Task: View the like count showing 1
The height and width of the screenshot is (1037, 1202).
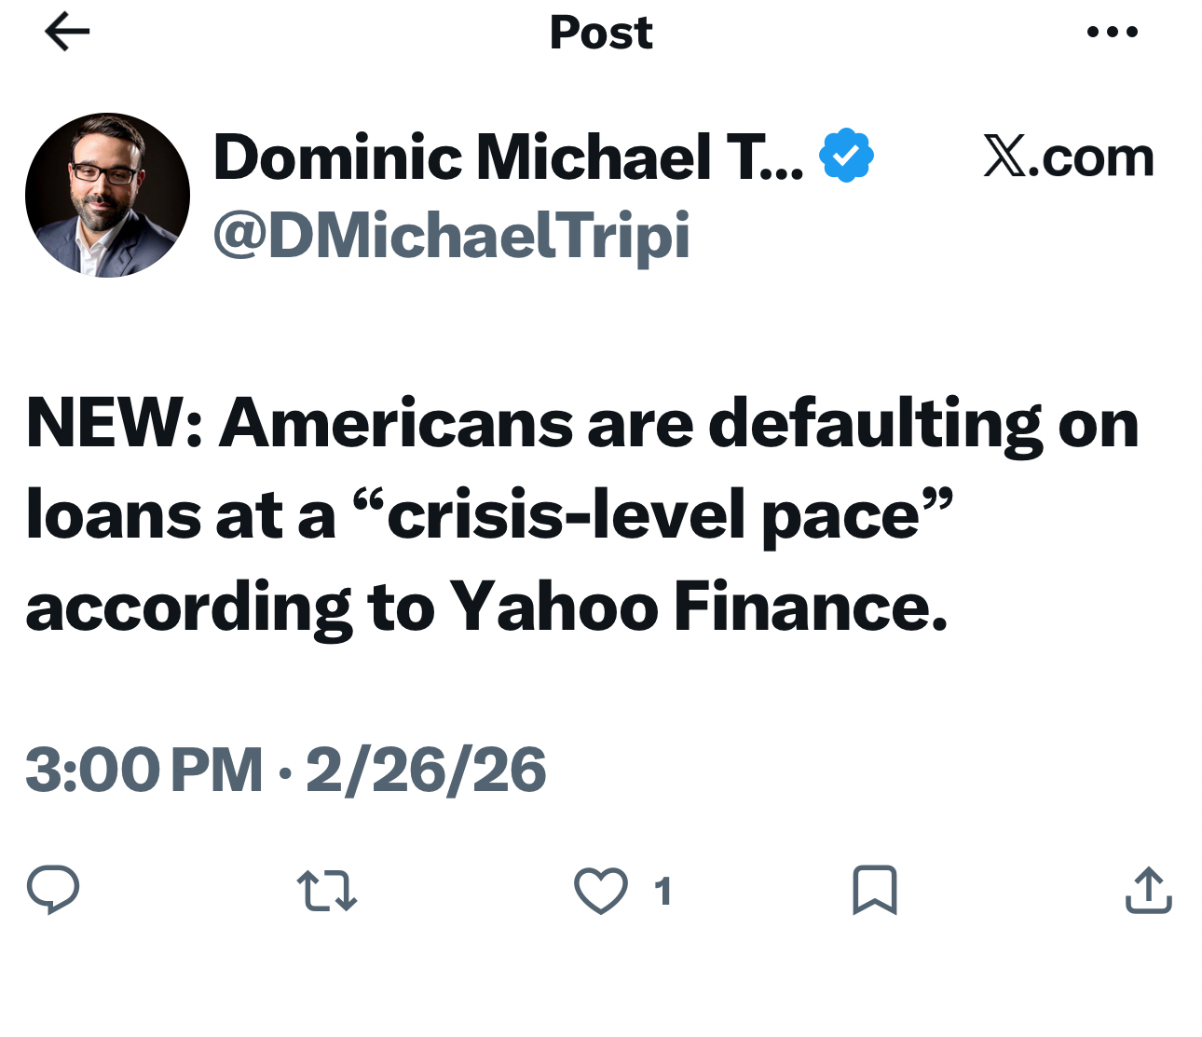Action: [x=662, y=892]
